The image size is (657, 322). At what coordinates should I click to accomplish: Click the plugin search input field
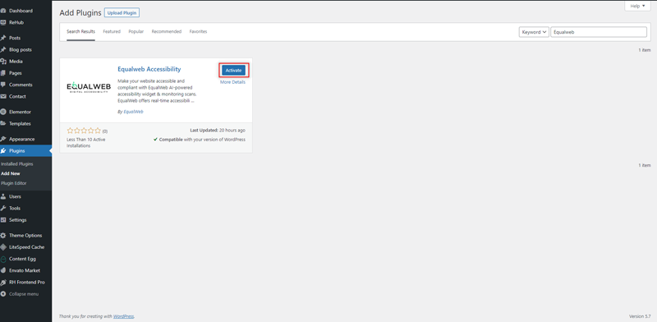[599, 32]
